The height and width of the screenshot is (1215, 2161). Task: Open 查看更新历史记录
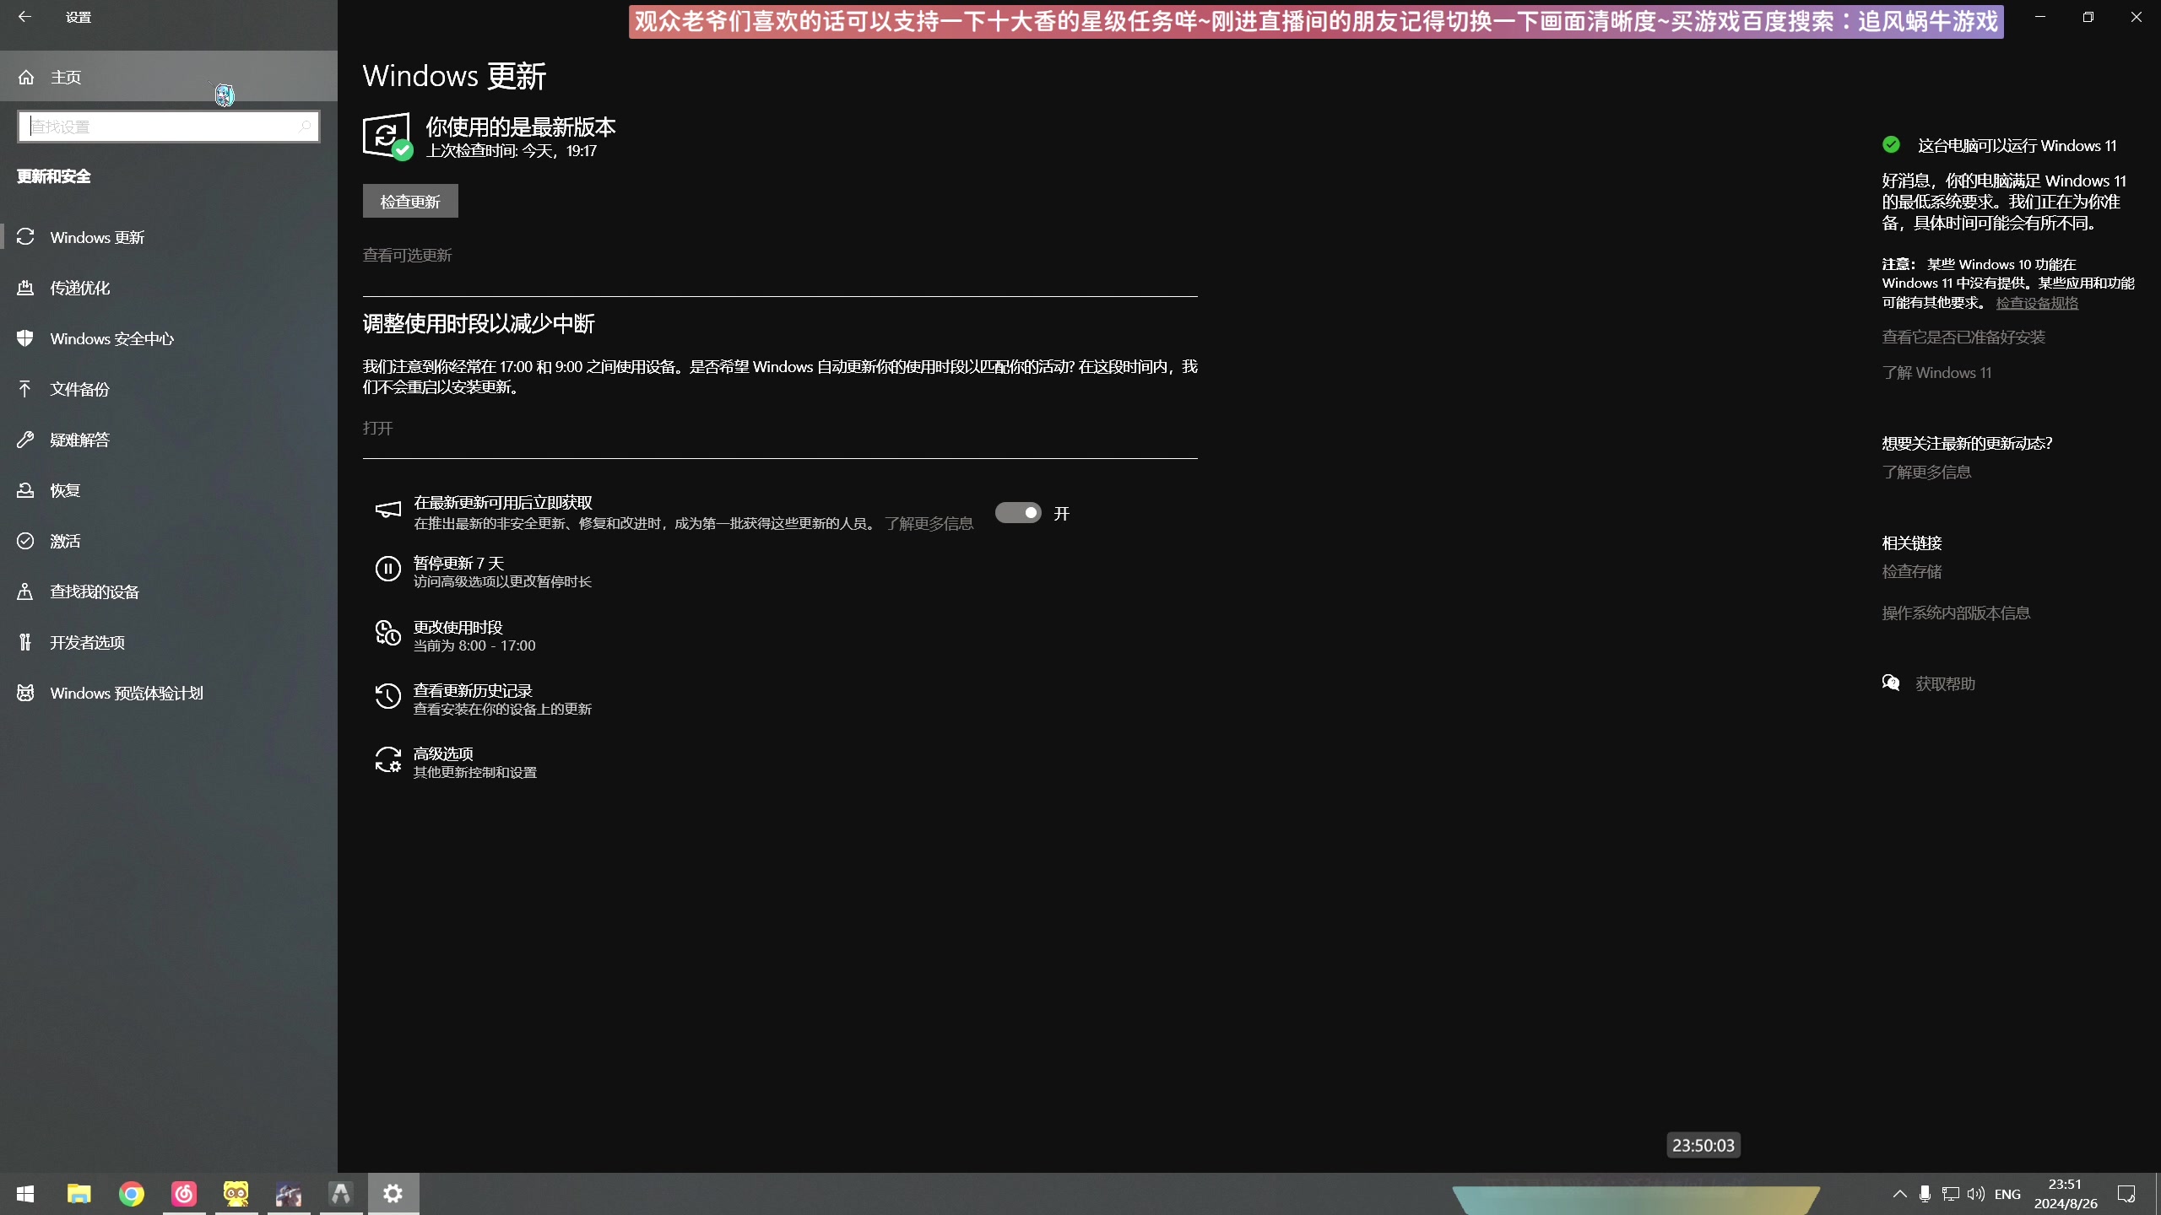point(501,699)
